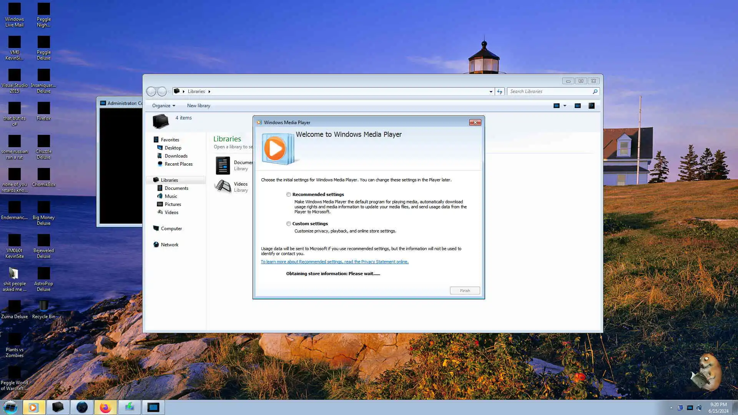
Task: Click New library in the toolbar
Action: (198, 106)
